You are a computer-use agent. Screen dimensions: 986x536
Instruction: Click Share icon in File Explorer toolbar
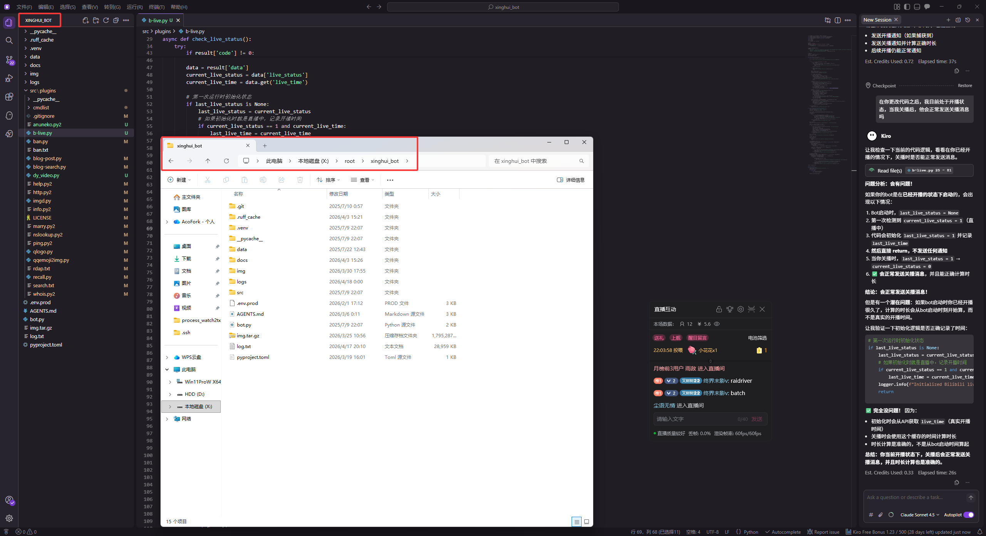pos(282,180)
